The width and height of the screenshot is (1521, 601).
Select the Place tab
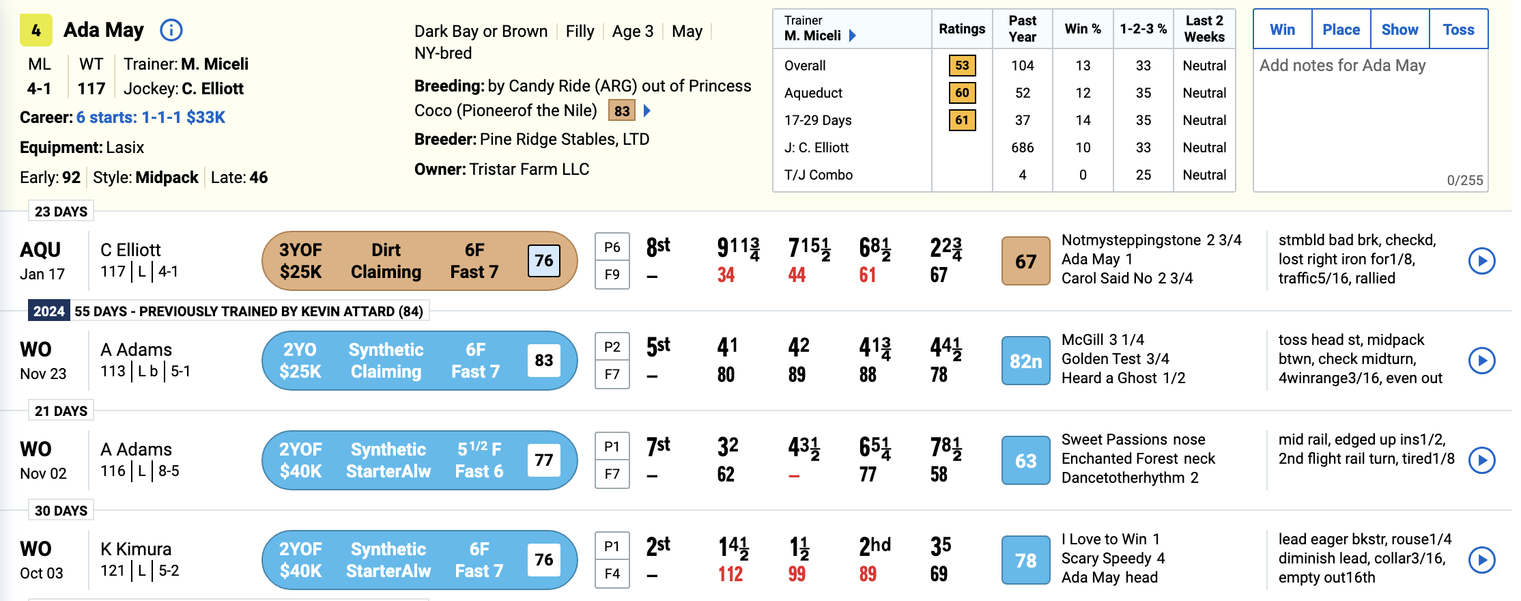1341,29
